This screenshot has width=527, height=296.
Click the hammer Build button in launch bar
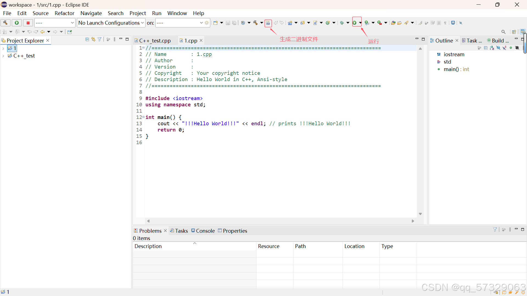pyautogui.click(x=5, y=23)
